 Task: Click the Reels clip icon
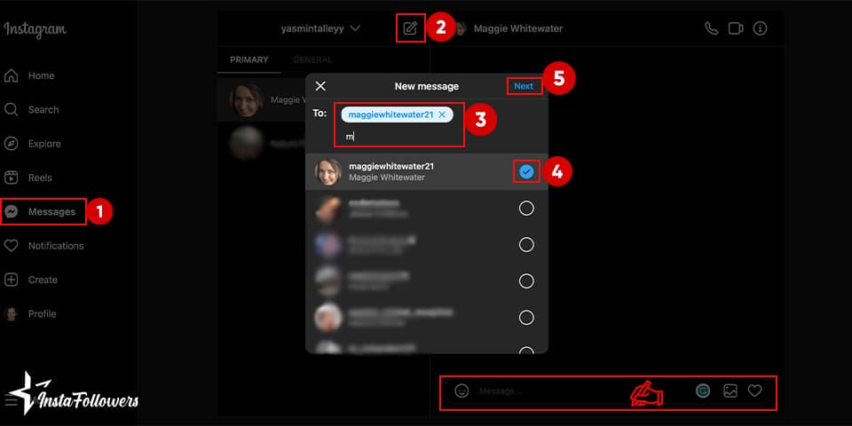(x=11, y=177)
